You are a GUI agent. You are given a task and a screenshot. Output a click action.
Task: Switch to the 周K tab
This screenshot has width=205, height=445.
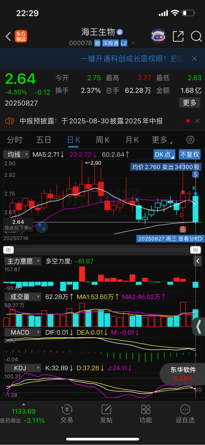103,140
